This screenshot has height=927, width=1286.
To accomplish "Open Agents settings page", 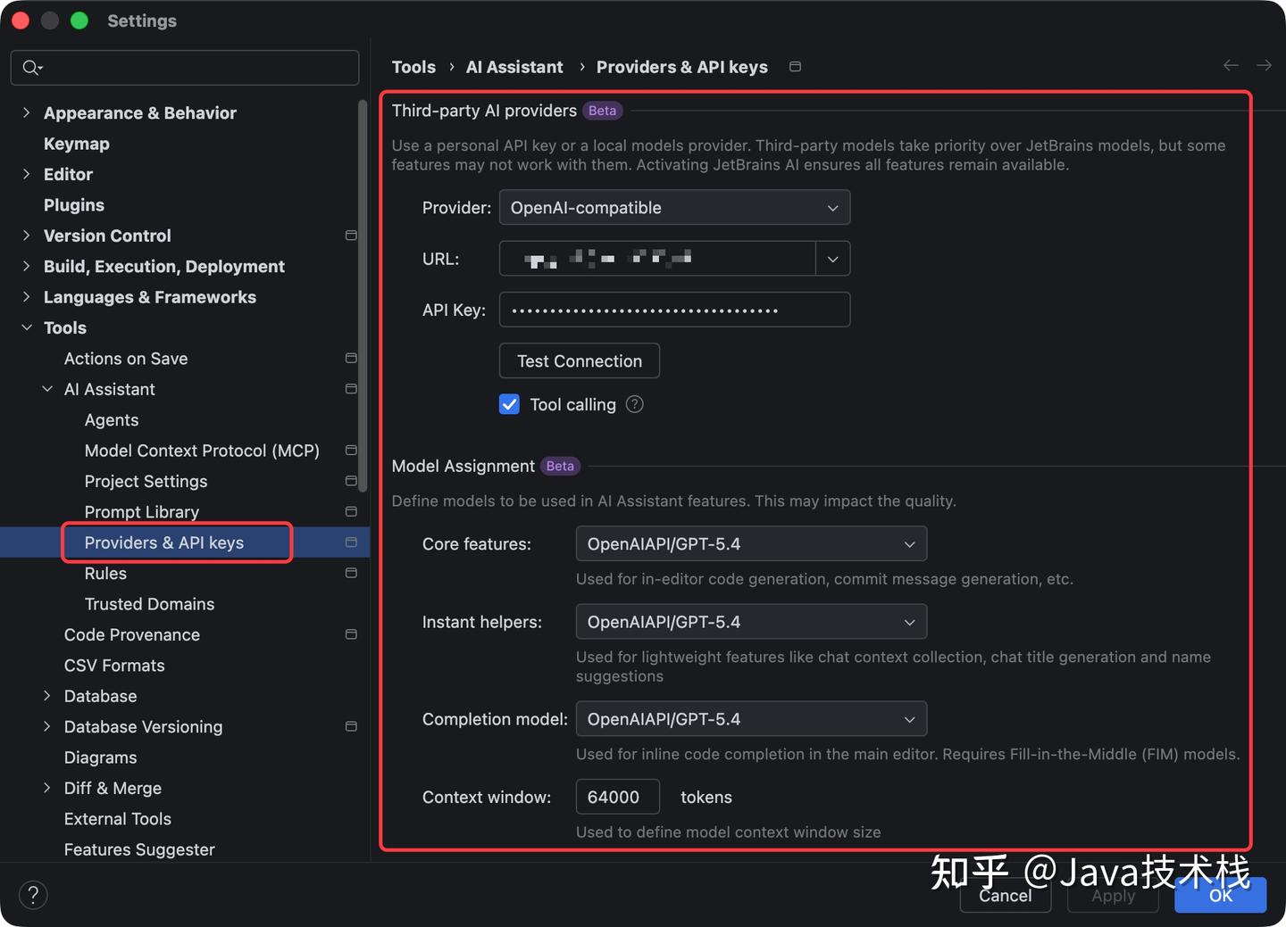I will click(x=112, y=420).
